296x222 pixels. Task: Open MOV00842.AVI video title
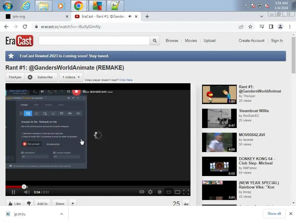pos(252,135)
